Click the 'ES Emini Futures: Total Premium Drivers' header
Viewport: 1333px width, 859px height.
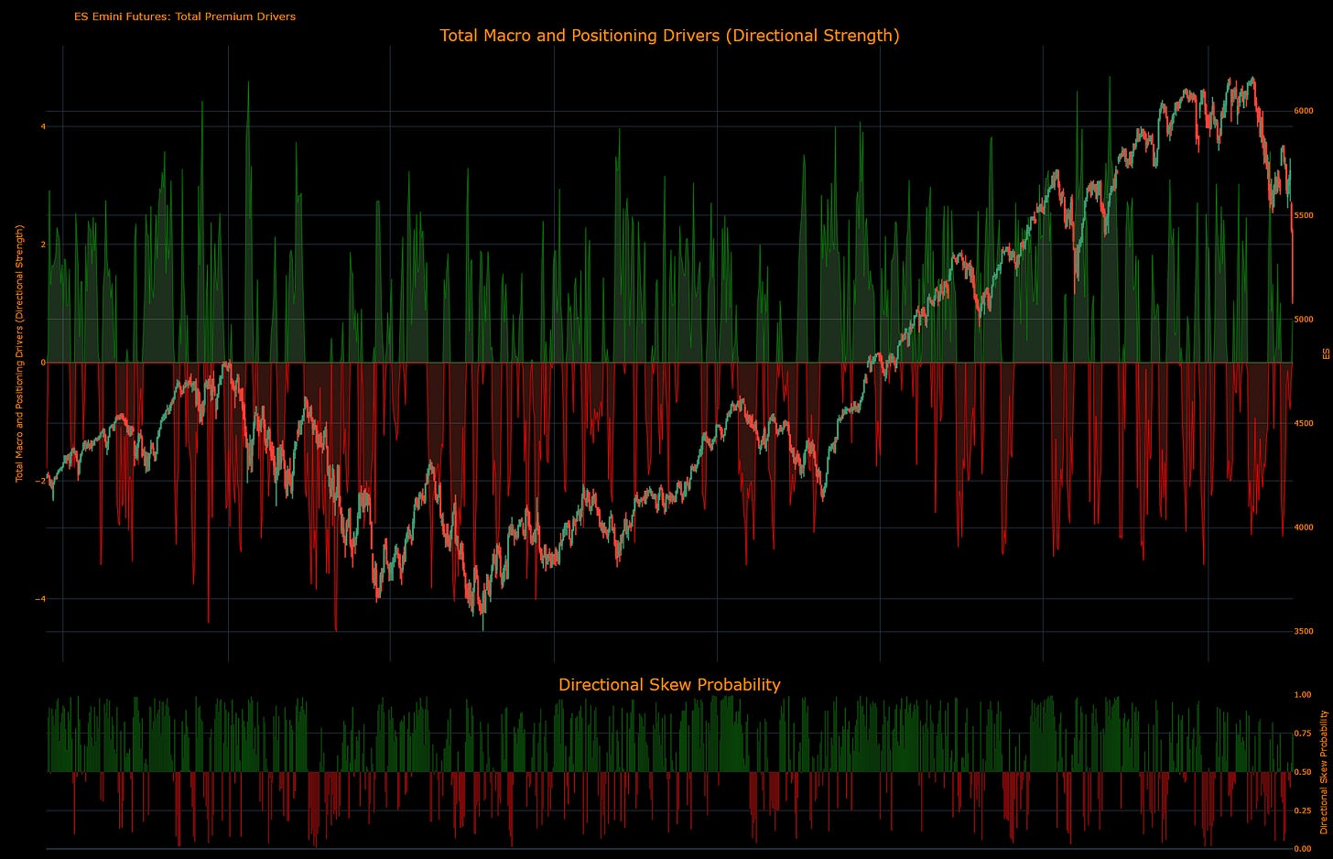point(185,16)
